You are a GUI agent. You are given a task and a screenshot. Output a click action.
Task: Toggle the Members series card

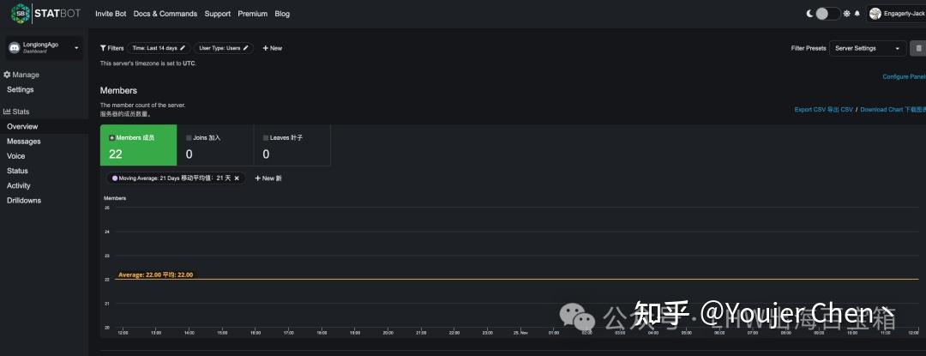(x=138, y=146)
